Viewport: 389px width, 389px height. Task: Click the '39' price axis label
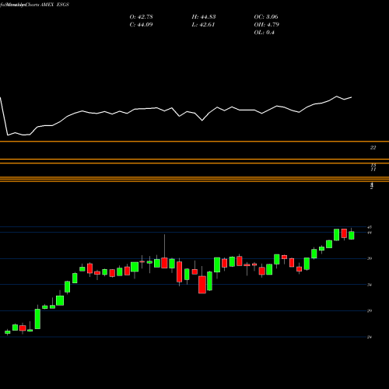(370, 258)
